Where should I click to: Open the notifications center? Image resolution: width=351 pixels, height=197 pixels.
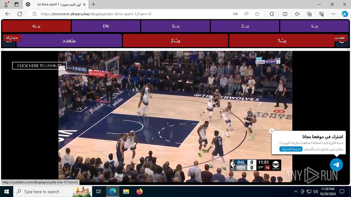point(342,192)
